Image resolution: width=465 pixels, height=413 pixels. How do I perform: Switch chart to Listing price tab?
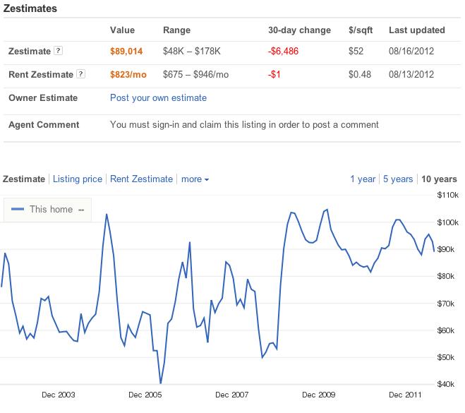pos(78,179)
